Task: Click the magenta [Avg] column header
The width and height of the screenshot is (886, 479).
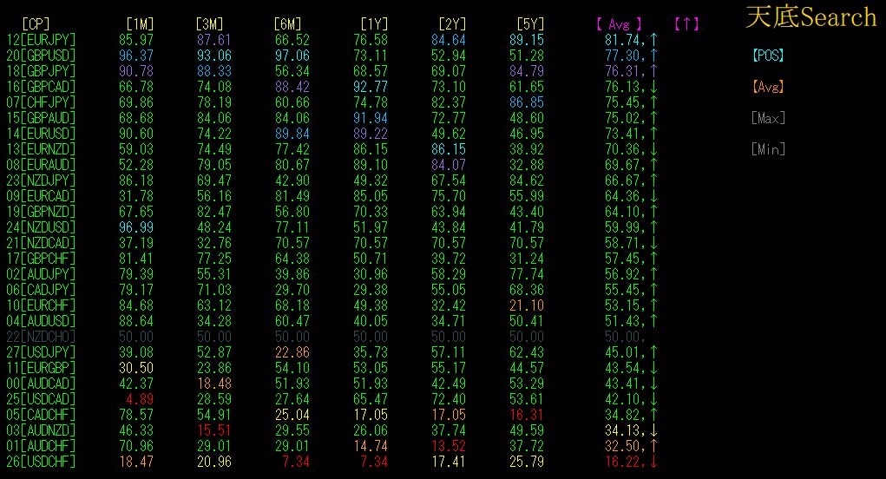Action: pyautogui.click(x=620, y=24)
